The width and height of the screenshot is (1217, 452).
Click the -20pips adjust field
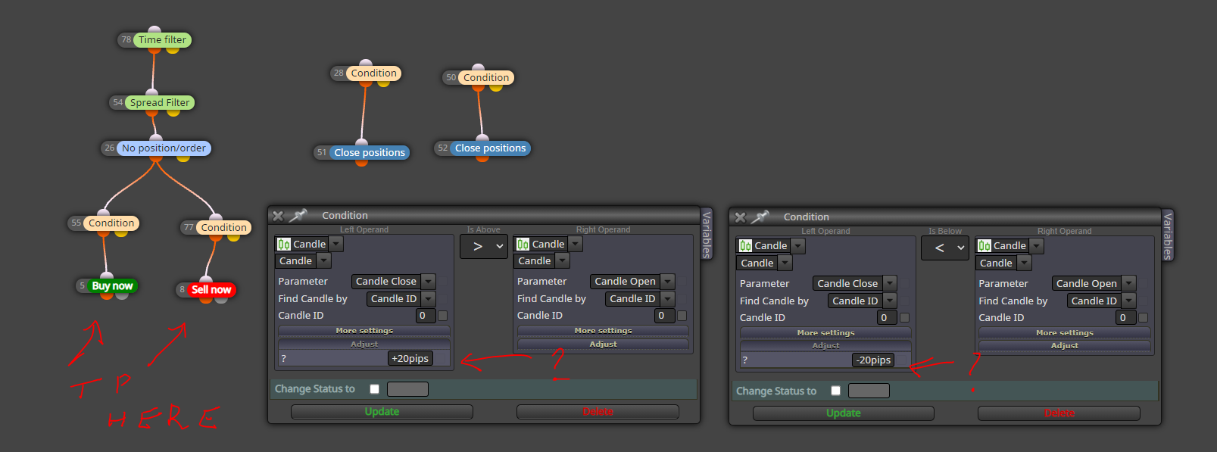tap(873, 360)
